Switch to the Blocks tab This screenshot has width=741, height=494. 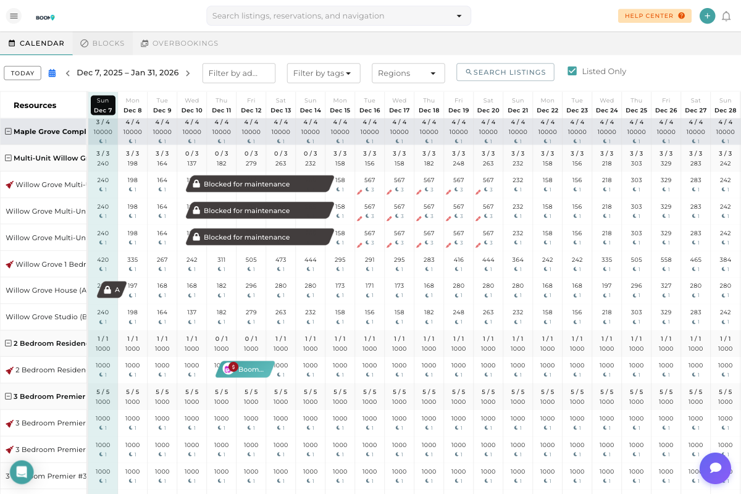(103, 43)
